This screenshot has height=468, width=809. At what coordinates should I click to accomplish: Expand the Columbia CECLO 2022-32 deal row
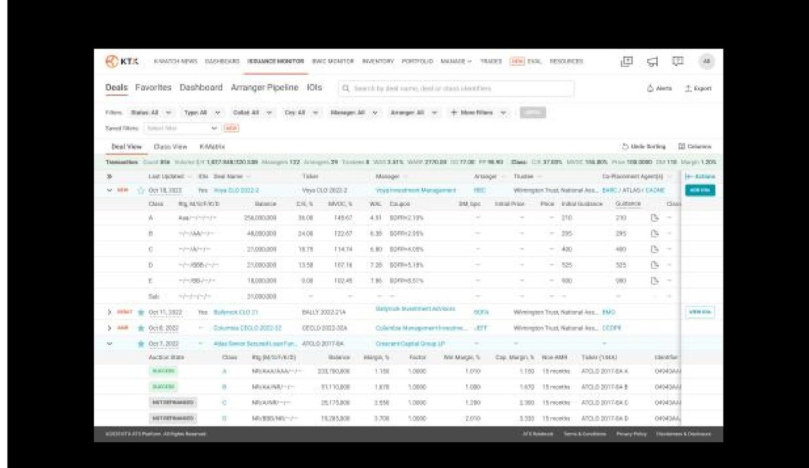109,328
